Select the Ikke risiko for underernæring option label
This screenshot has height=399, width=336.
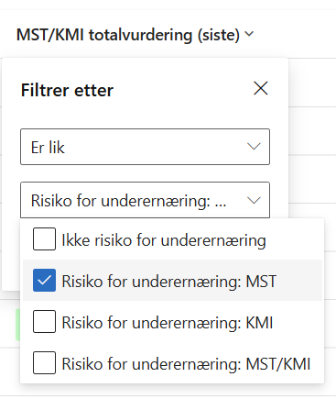(x=164, y=240)
